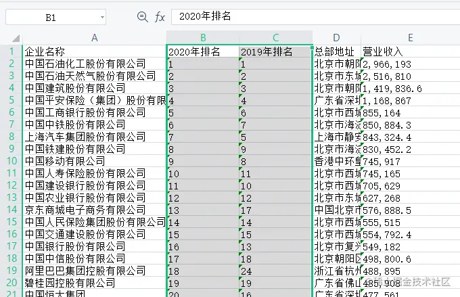The width and height of the screenshot is (460, 297).
Task: Select column C header
Action: pyautogui.click(x=275, y=38)
